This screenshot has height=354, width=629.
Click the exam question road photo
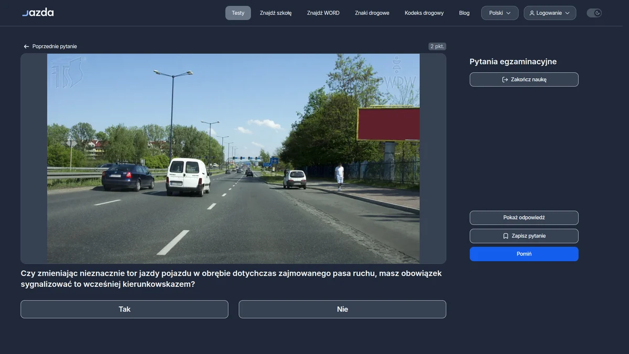(x=233, y=158)
